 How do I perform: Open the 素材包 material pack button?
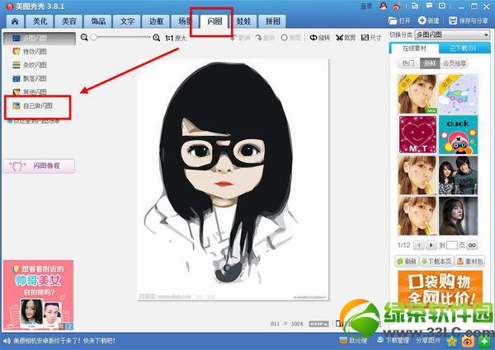click(x=469, y=261)
